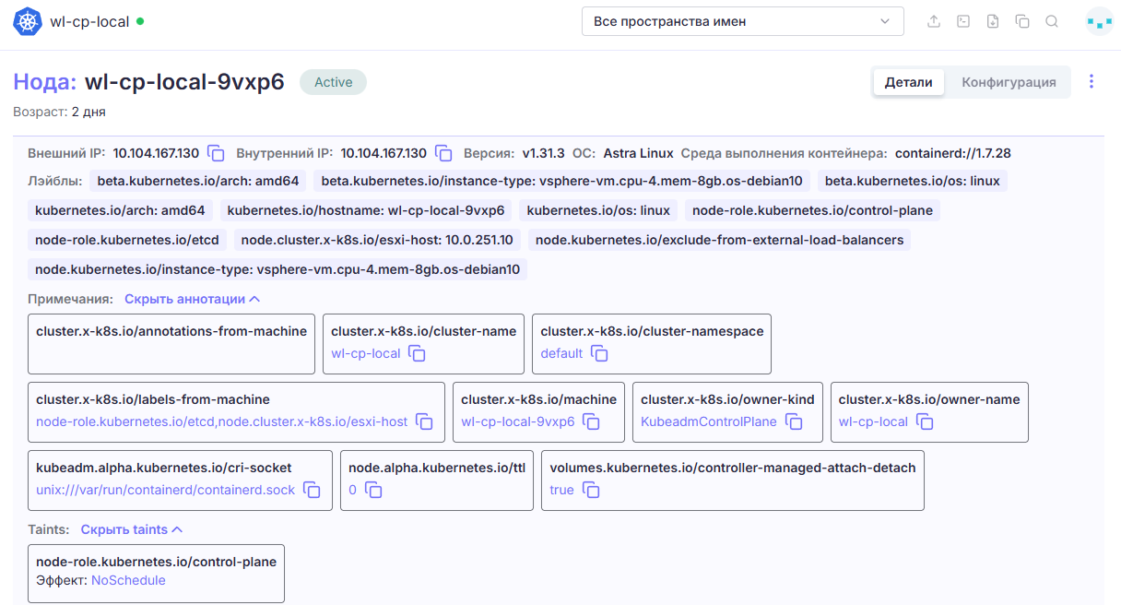Image resolution: width=1121 pixels, height=605 pixels.
Task: Copy the machine annotation value wl-cp-local-9vxp6
Action: [x=591, y=421]
